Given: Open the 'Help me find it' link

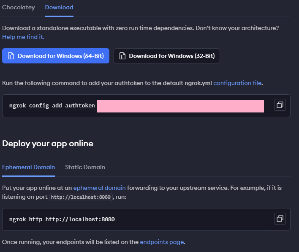Looking at the screenshot, I should (x=23, y=37).
